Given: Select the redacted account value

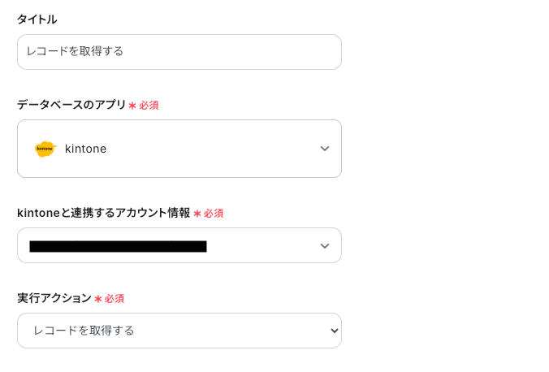Looking at the screenshot, I should point(118,246).
